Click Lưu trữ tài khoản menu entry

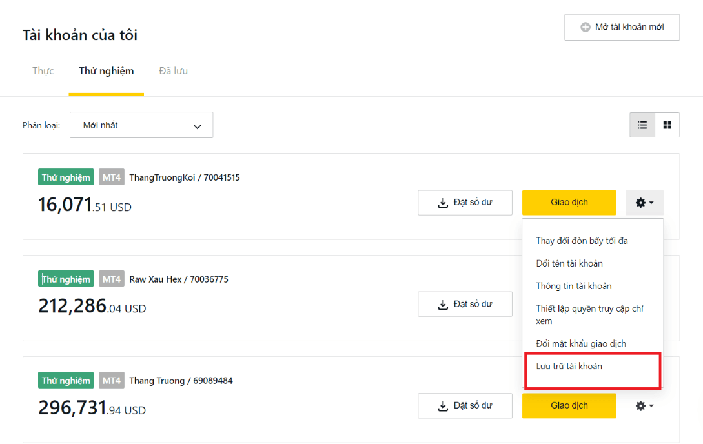point(569,366)
